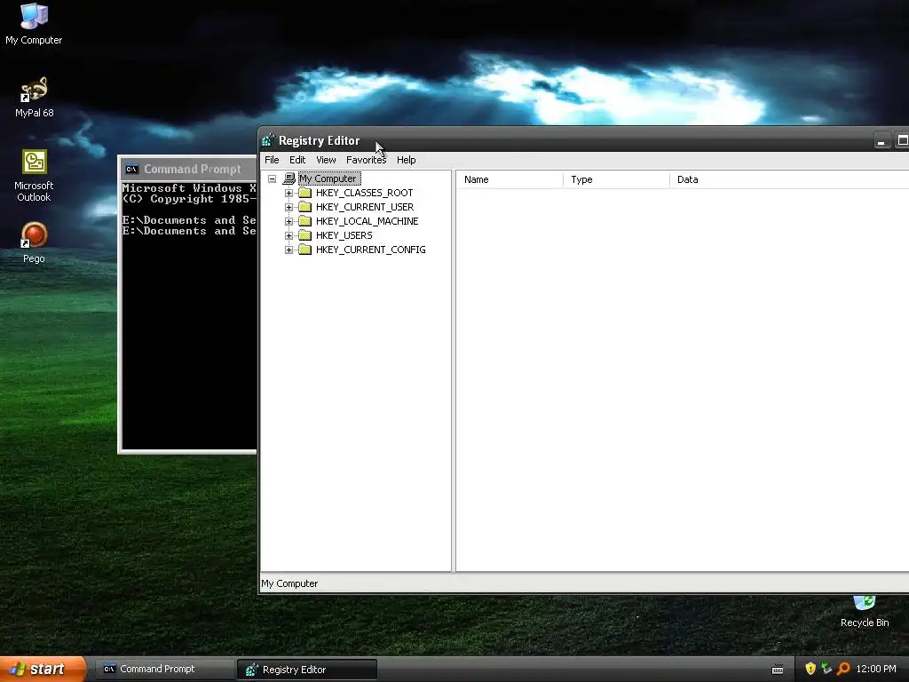The width and height of the screenshot is (909, 682).
Task: Click the keyboard icon in the taskbar
Action: 778,670
